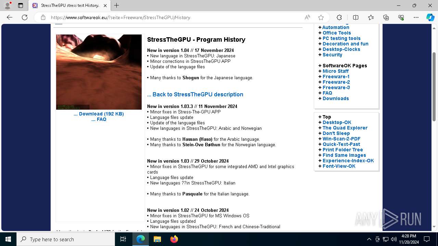Open Task View on the taskbar
Image resolution: width=438 pixels, height=246 pixels.
click(x=123, y=239)
